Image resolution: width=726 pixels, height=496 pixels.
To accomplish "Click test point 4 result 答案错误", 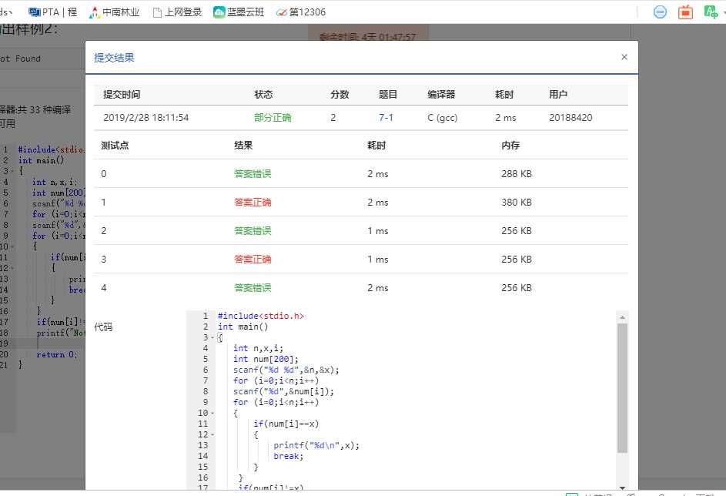I will coord(253,287).
